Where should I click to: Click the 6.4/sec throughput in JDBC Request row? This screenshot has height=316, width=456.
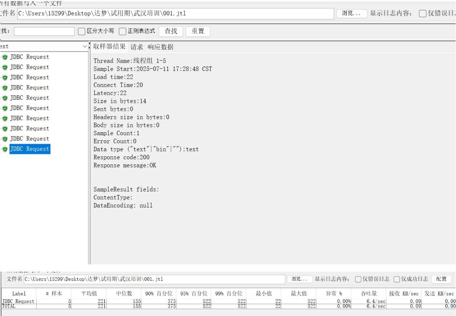(x=376, y=301)
